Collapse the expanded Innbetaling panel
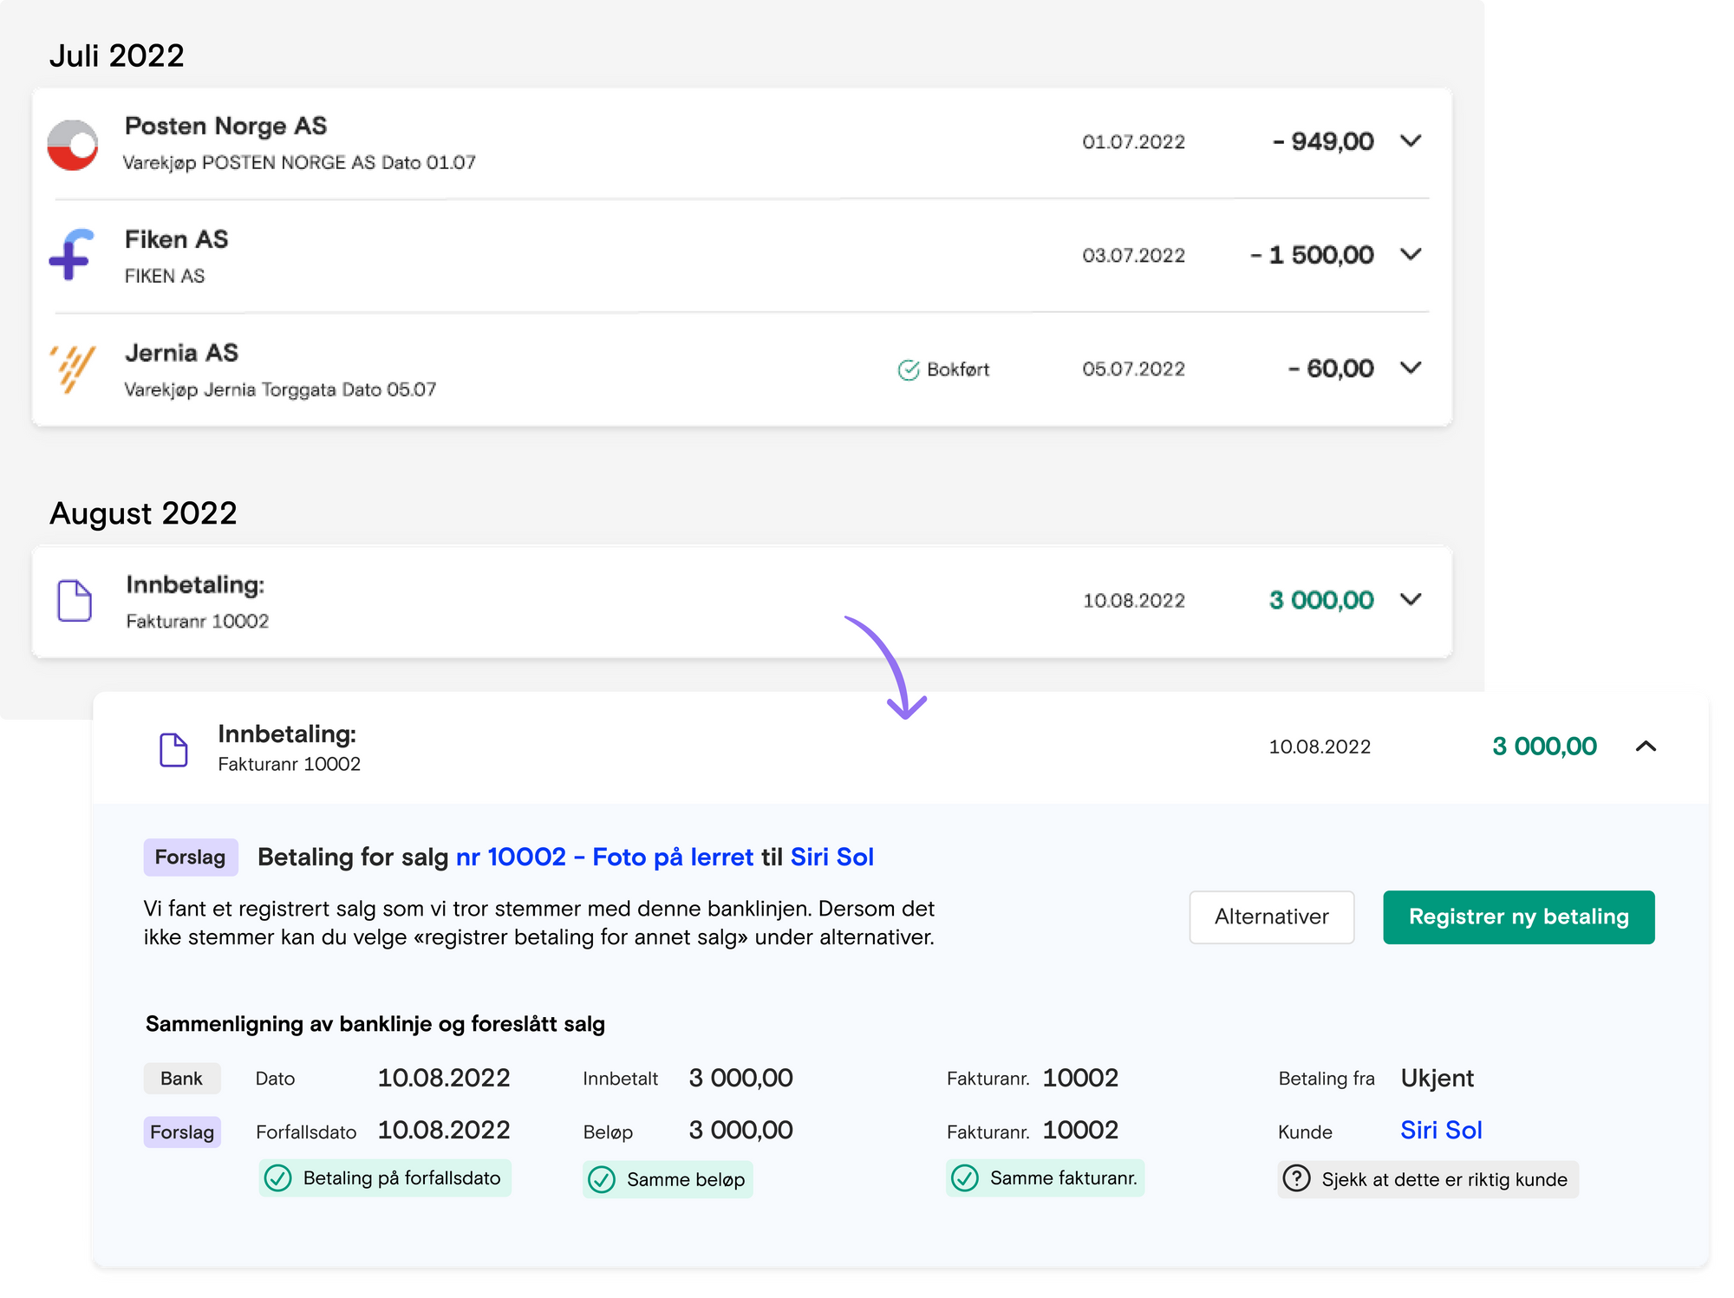1734x1298 pixels. pos(1645,747)
